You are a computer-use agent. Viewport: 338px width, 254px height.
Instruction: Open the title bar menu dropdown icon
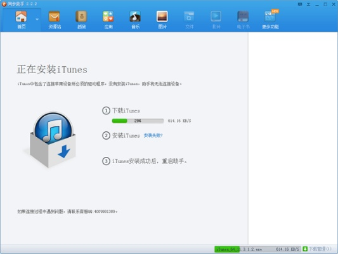click(308, 4)
